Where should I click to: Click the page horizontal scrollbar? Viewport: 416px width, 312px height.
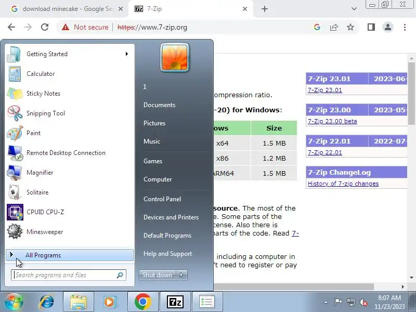pos(294,287)
